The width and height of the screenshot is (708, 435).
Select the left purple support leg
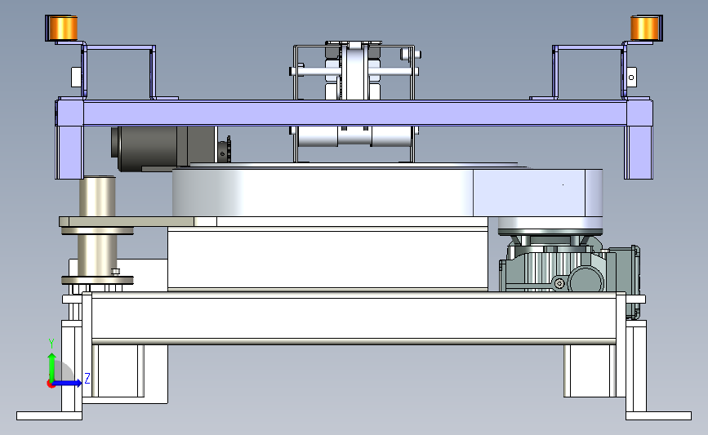69,153
